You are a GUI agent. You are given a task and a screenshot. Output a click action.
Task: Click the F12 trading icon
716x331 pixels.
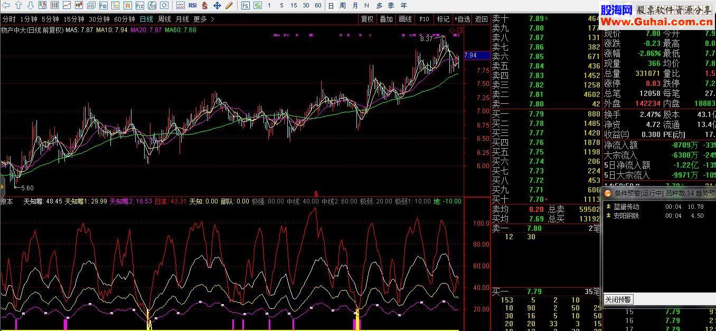(x=139, y=5)
